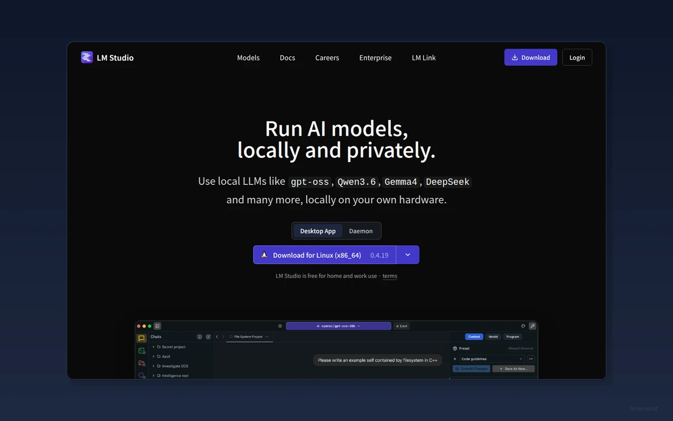The width and height of the screenshot is (673, 421).
Task: Go back with the left arrow in the preview
Action: point(217,337)
